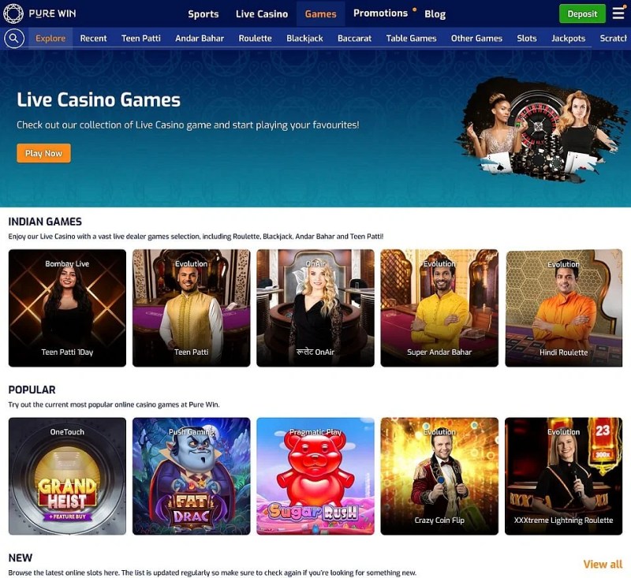The height and width of the screenshot is (578, 631).
Task: Open the Promotions menu item
Action: [380, 13]
